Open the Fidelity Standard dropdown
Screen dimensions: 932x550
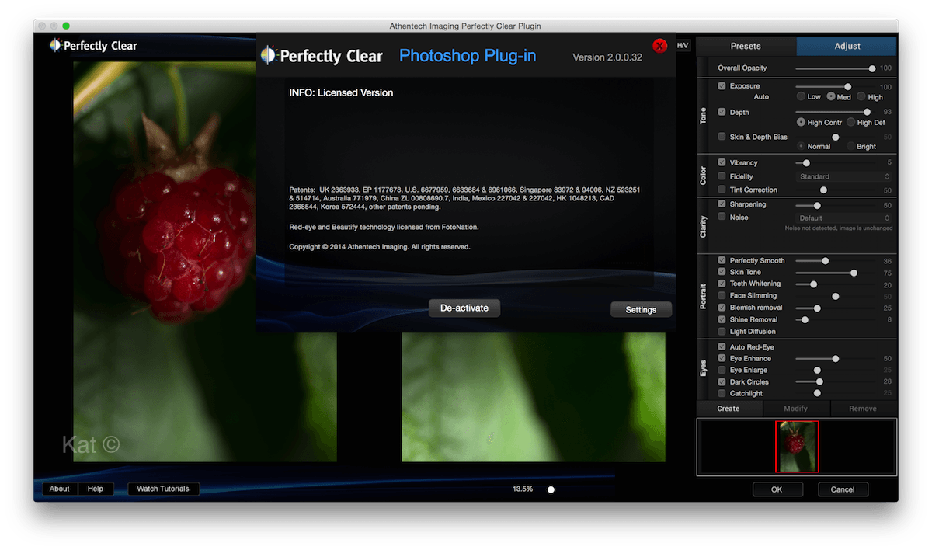pos(843,177)
